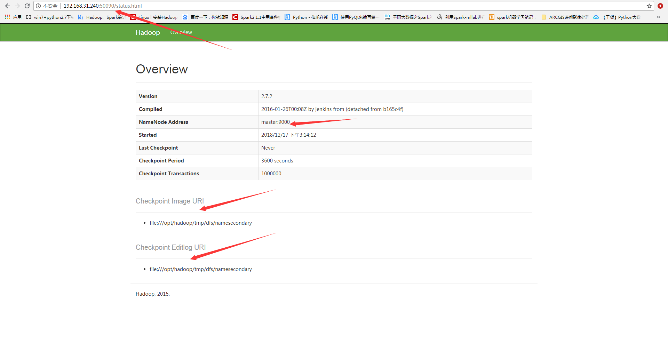The width and height of the screenshot is (668, 351).
Task: Click the Overview page heading
Action: coord(162,69)
